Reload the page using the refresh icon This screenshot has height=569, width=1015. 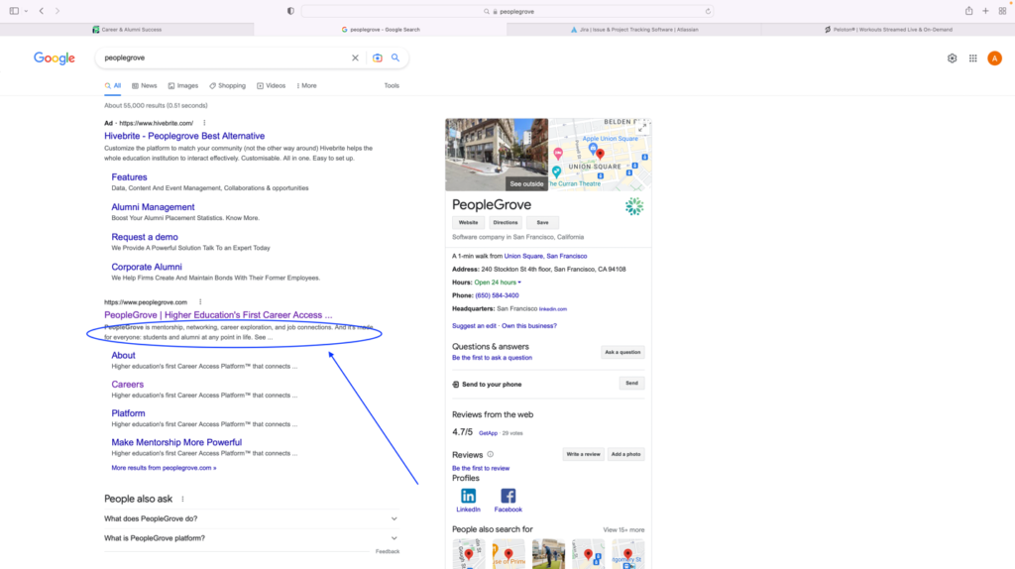tap(708, 11)
